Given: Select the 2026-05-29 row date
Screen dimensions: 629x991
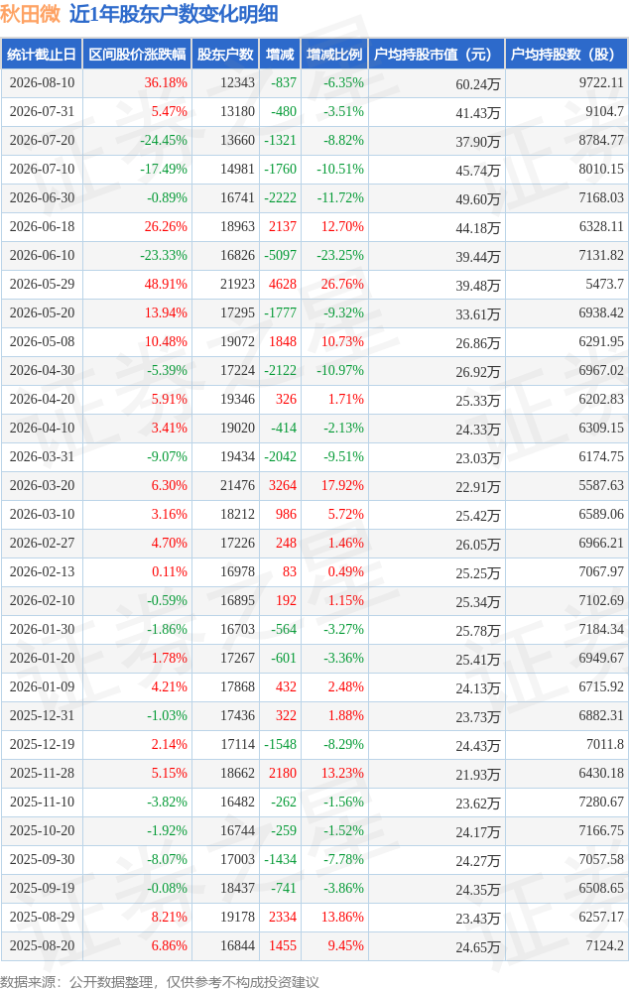Looking at the screenshot, I should (x=43, y=285).
